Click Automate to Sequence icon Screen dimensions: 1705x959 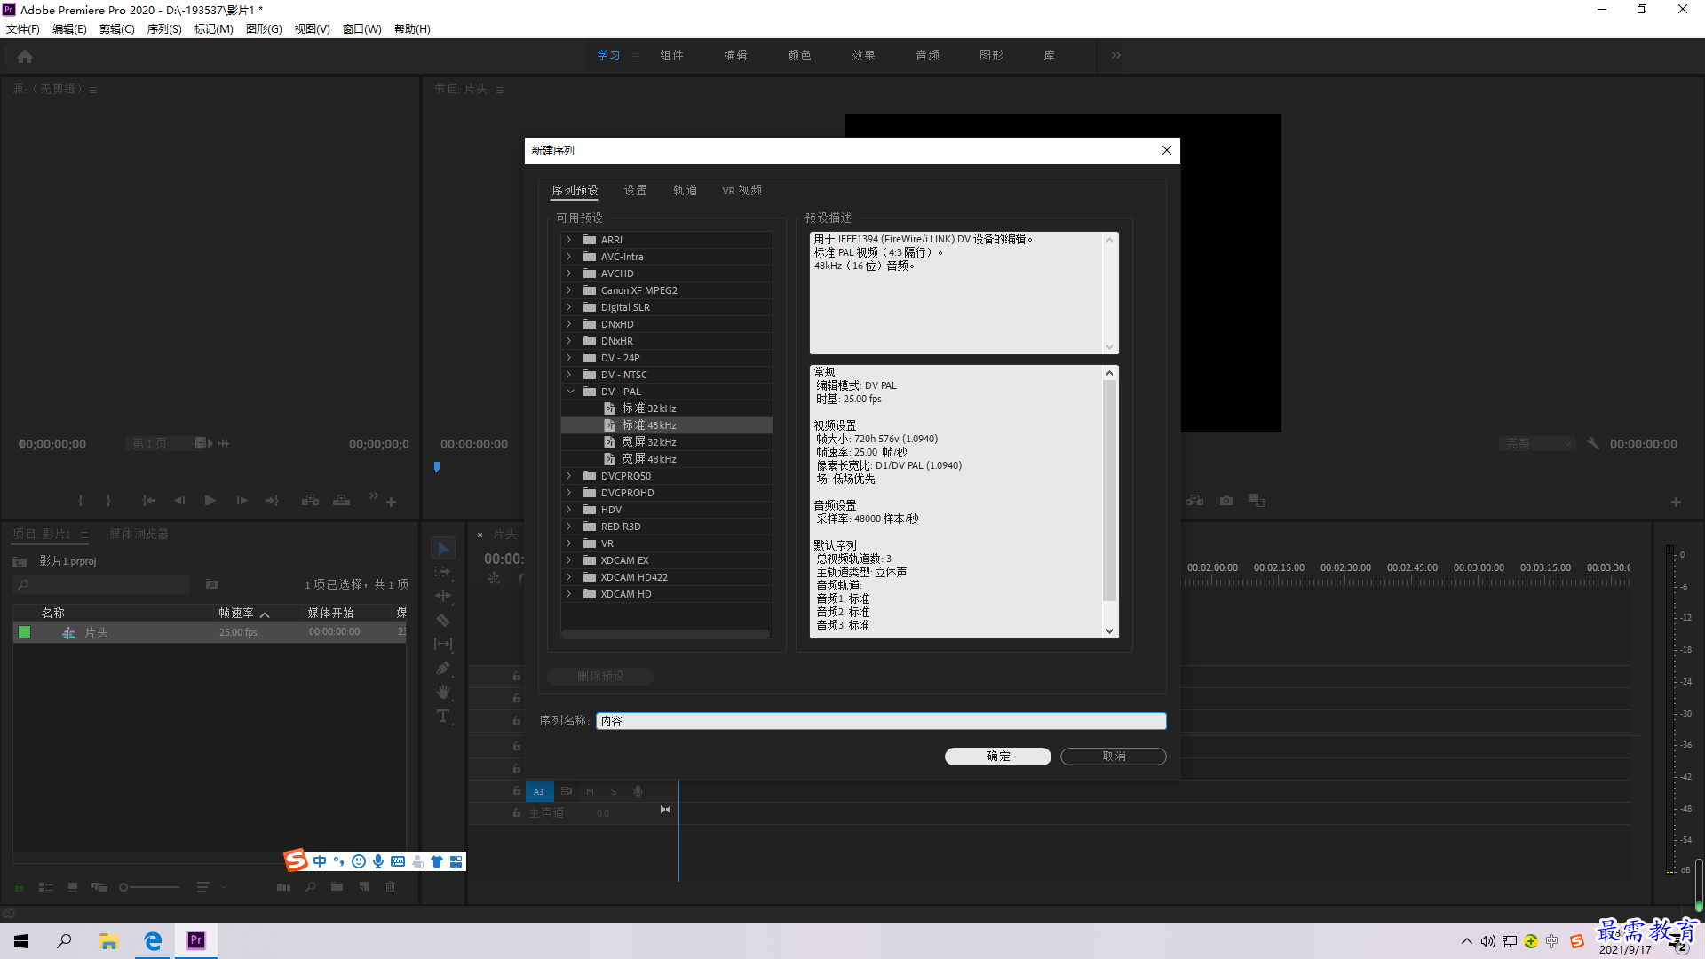[283, 887]
